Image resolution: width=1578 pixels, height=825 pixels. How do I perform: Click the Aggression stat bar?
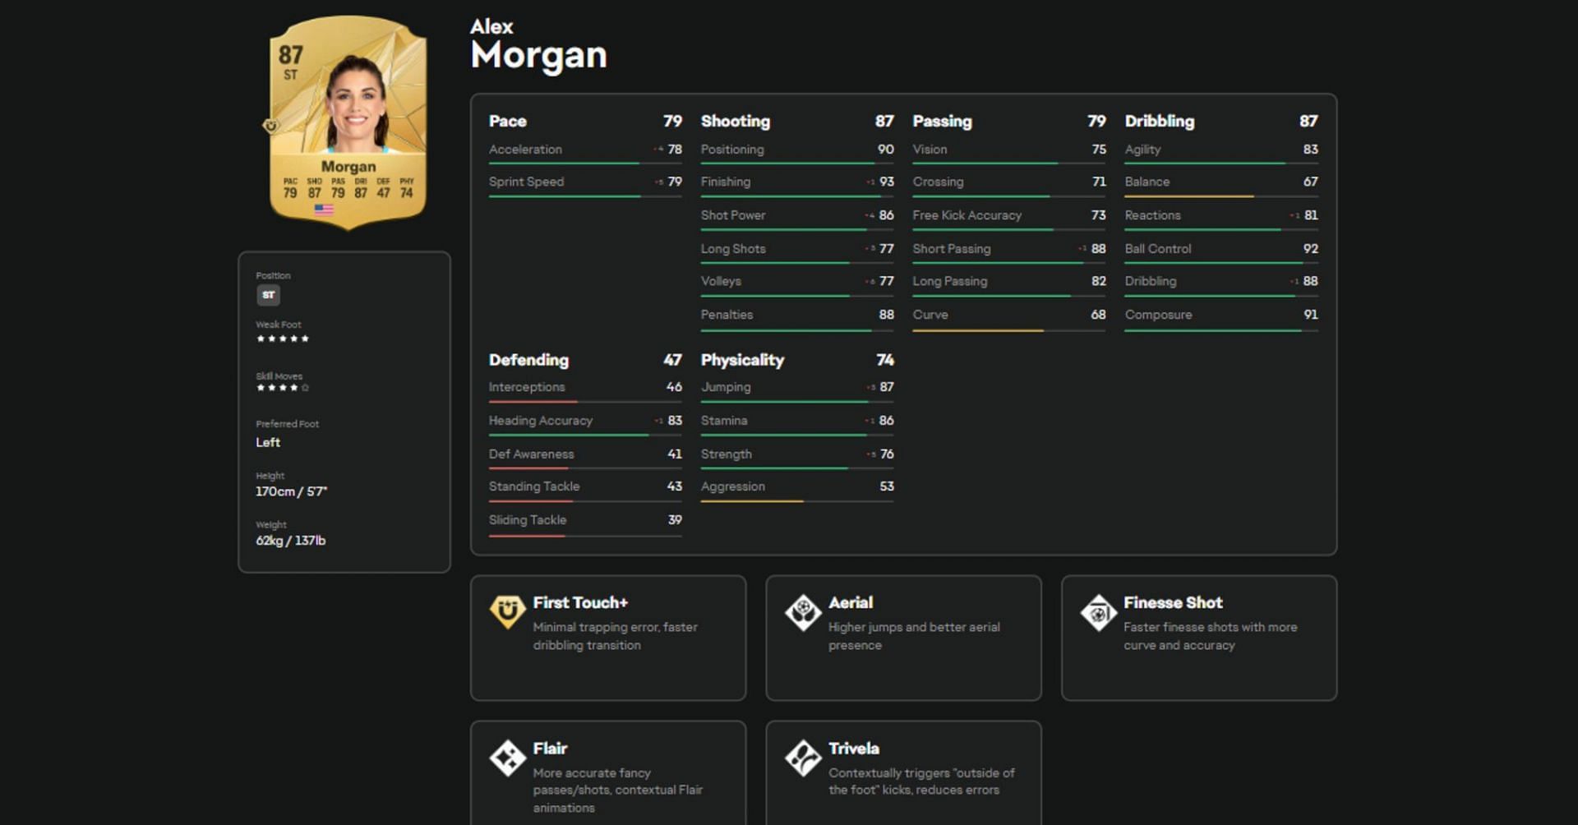coord(796,500)
